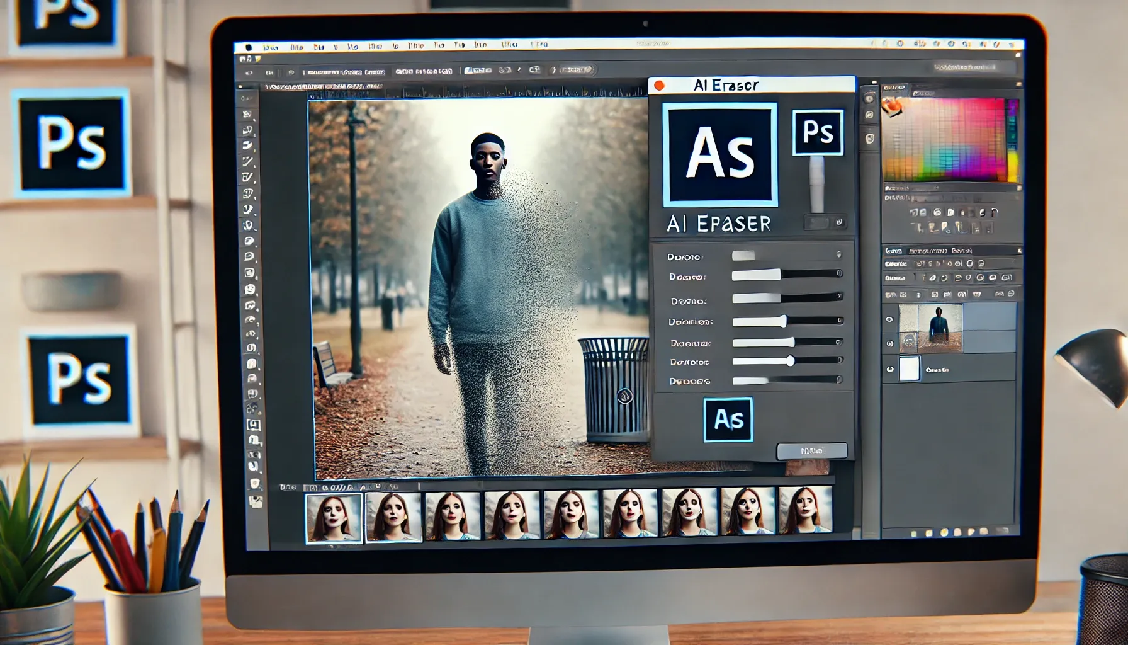Select the square frame tool in left toolbar

click(x=253, y=425)
